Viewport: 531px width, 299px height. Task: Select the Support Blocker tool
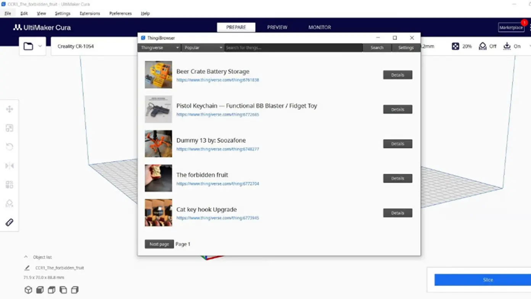coord(10,204)
